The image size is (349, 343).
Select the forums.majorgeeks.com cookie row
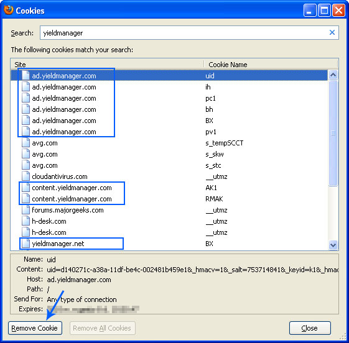(169, 210)
